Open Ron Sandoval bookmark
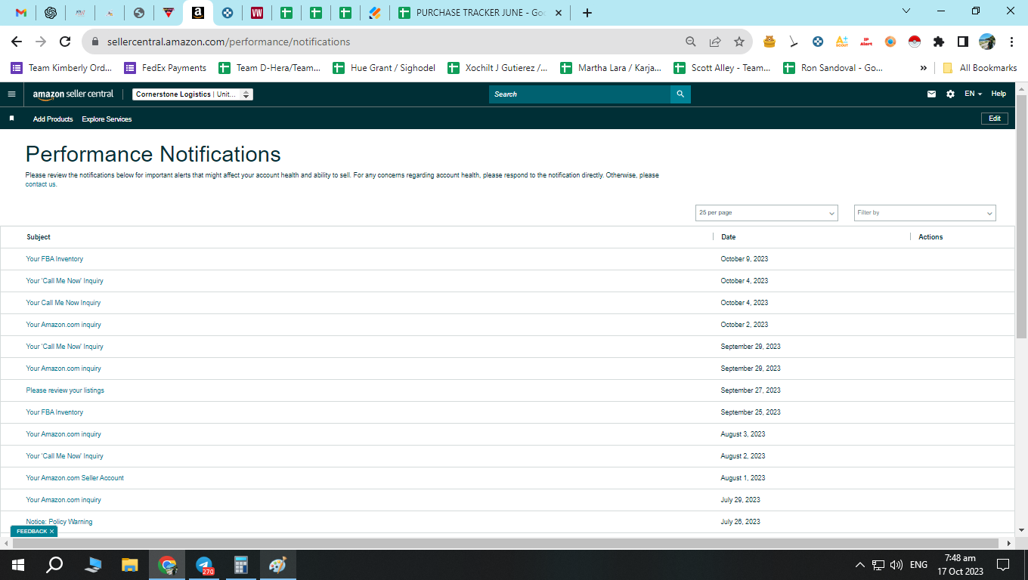Screen dimensions: 1028x580 tap(832, 68)
